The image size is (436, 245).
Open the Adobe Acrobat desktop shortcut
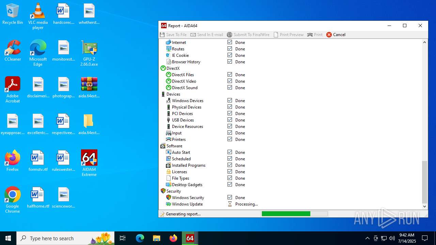point(13,90)
